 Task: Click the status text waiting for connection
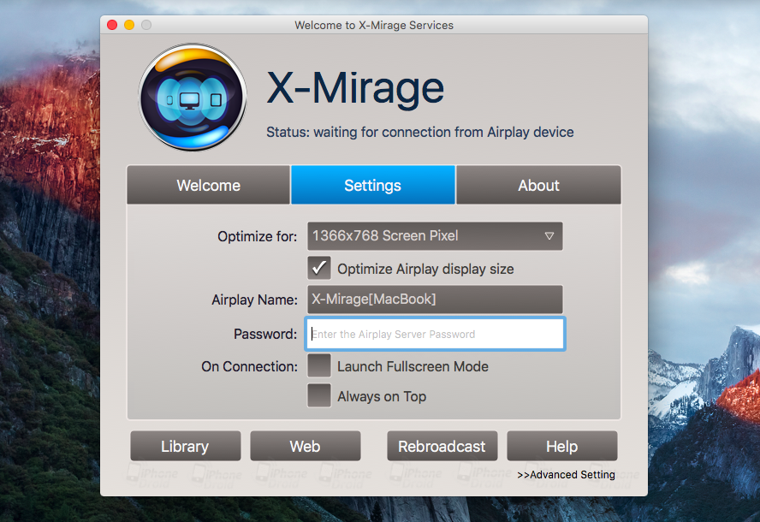(419, 132)
